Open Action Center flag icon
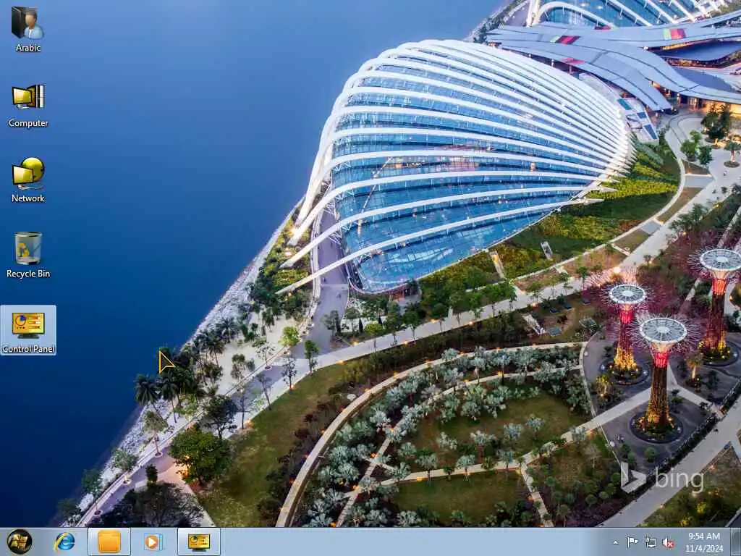741x556 pixels. pyautogui.click(x=632, y=542)
